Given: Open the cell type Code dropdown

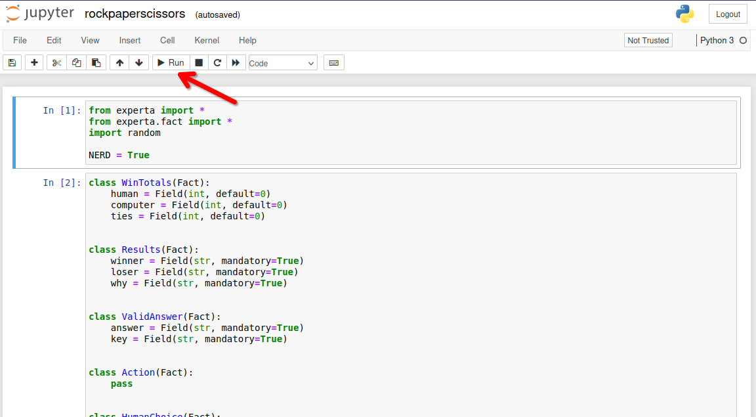Looking at the screenshot, I should click(x=283, y=63).
